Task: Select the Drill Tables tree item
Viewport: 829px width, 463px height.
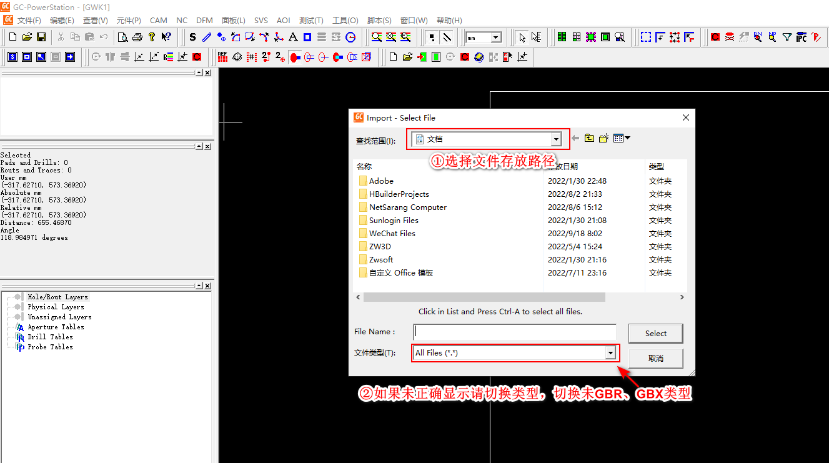Action: pos(50,337)
